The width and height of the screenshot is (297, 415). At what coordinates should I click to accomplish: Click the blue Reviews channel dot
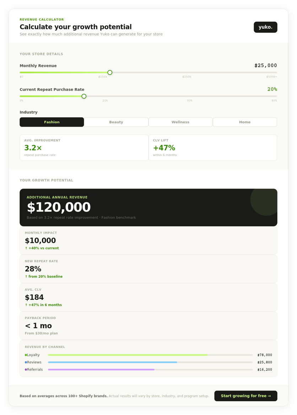[26, 362]
